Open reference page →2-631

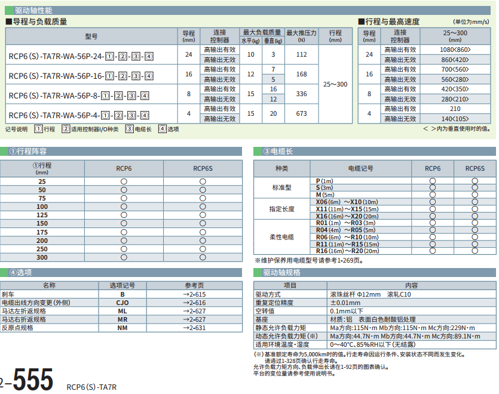pyautogui.click(x=194, y=328)
